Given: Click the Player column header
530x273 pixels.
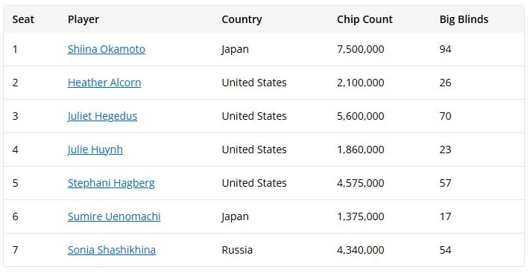Looking at the screenshot, I should 83,19.
